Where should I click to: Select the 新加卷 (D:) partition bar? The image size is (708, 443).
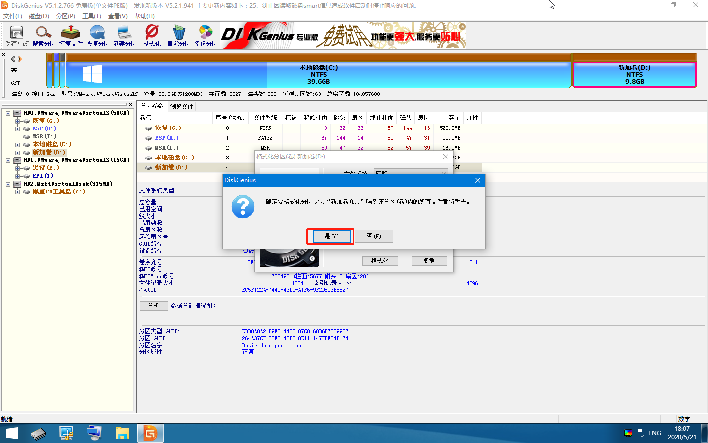[634, 74]
